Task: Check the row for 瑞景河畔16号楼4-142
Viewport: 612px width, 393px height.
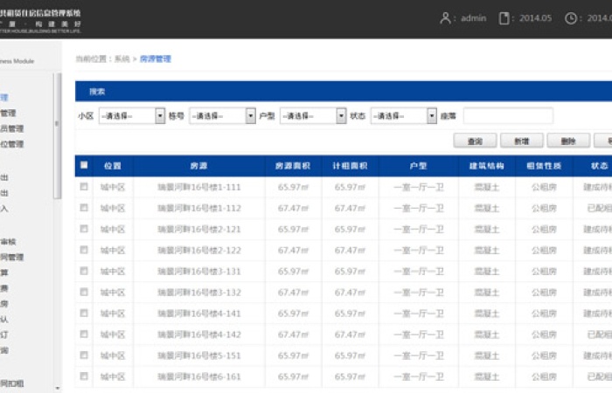Action: click(84, 334)
